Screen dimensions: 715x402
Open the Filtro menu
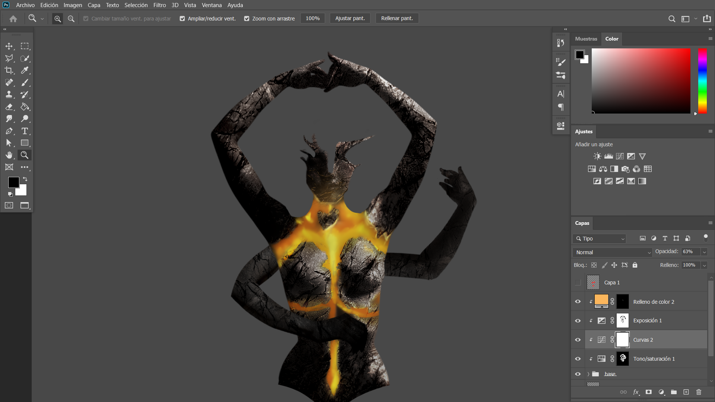click(159, 5)
